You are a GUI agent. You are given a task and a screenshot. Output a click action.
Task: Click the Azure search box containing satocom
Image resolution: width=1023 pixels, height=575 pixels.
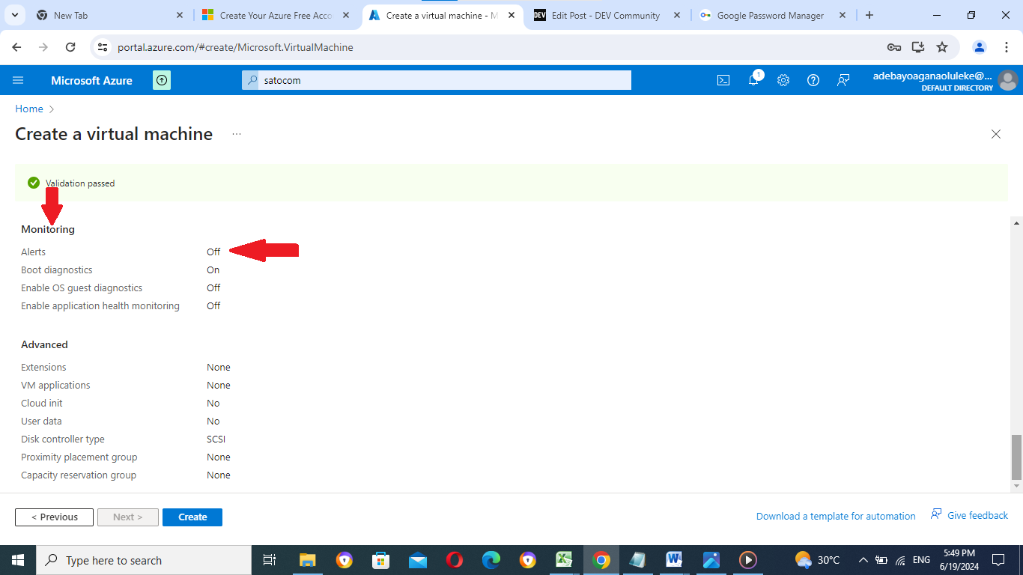437,80
